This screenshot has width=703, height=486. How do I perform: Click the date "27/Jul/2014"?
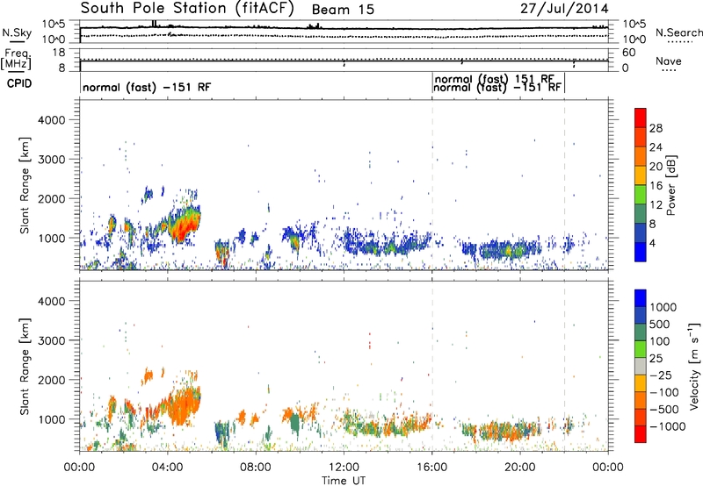[564, 9]
